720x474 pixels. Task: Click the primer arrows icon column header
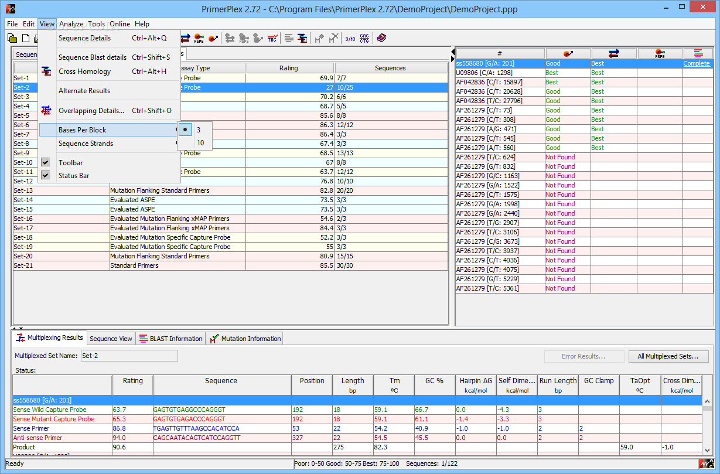click(x=614, y=53)
